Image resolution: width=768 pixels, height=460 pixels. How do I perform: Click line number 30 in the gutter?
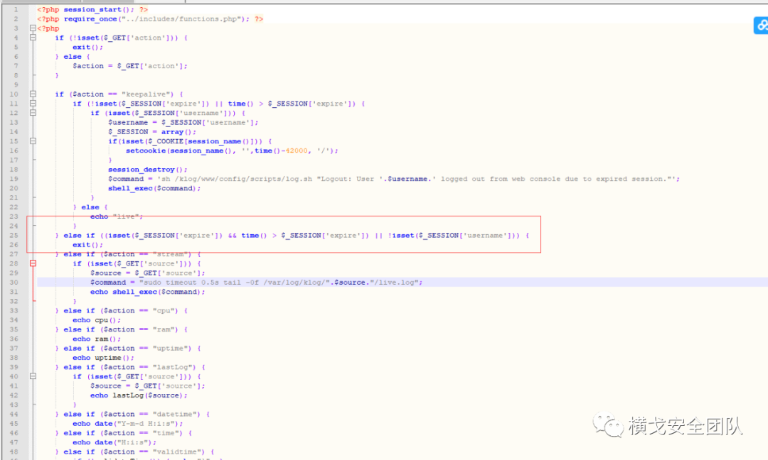tap(14, 282)
